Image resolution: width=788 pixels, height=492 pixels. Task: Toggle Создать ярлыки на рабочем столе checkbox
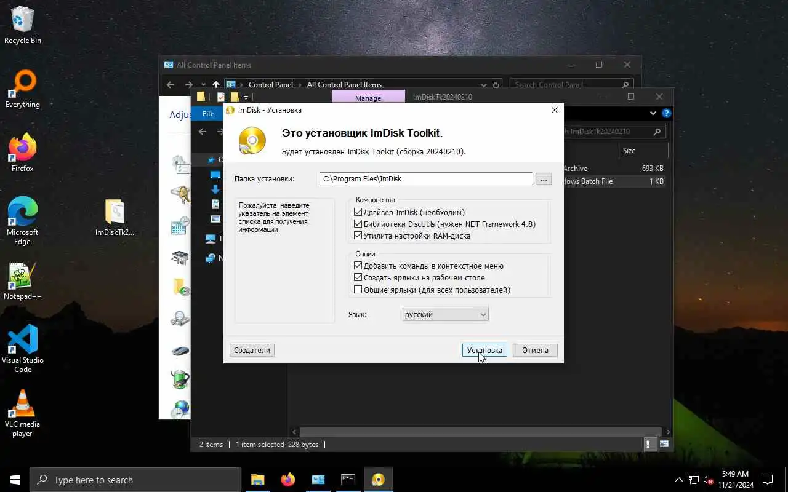(358, 277)
